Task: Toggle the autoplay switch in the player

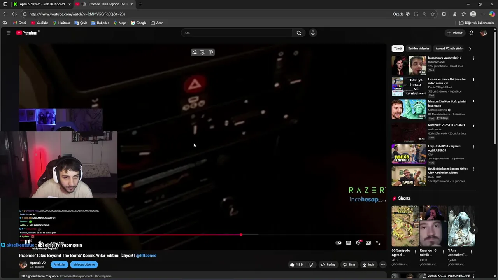Action: click(x=338, y=243)
